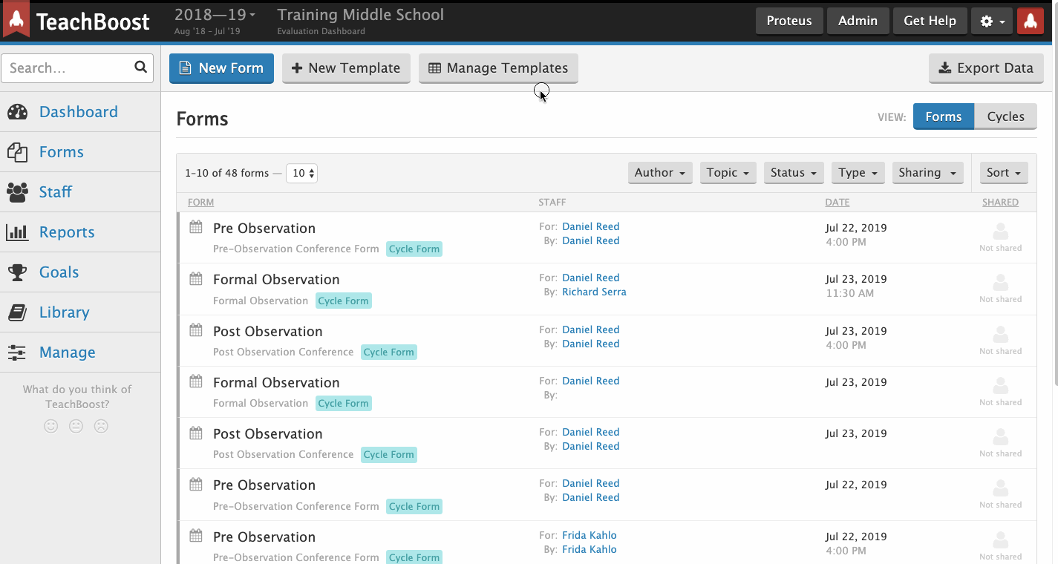Viewport: 1058px width, 564px height.
Task: Click calendar icon beside first Pre Observation
Action: tap(196, 227)
